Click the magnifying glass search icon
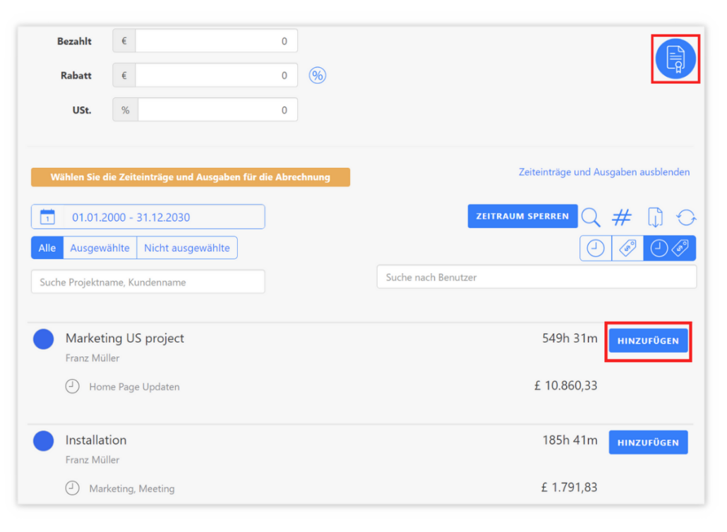This screenshot has width=727, height=532. [591, 217]
